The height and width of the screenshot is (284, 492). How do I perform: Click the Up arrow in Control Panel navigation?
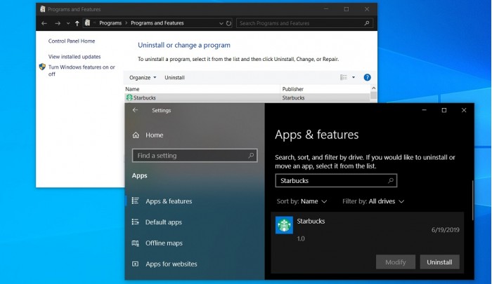point(77,23)
